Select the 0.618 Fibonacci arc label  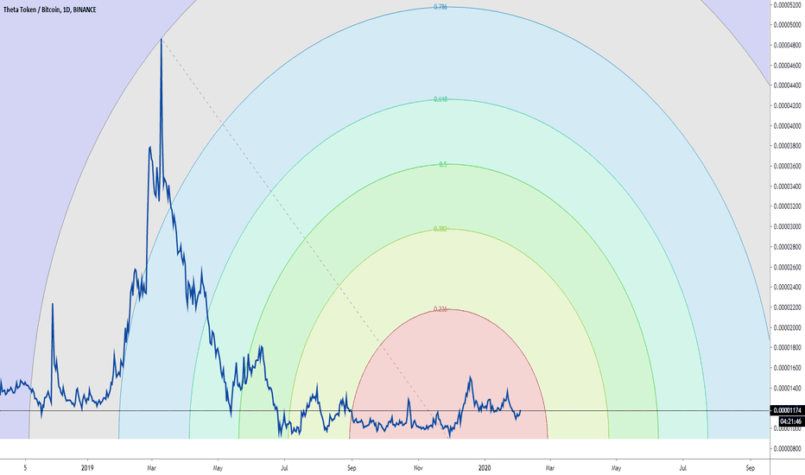coord(441,99)
